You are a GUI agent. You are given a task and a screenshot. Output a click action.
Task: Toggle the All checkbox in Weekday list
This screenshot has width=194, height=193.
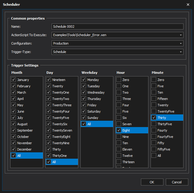(x=84, y=124)
